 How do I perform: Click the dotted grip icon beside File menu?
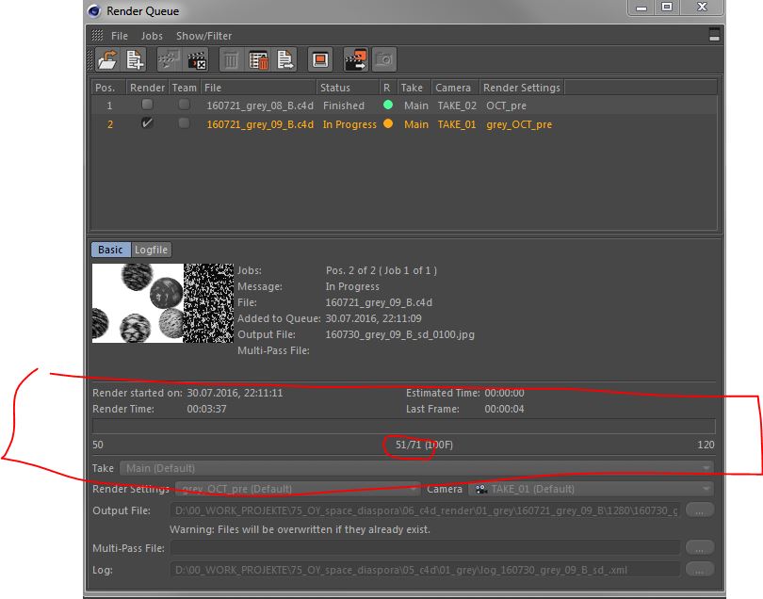97,35
